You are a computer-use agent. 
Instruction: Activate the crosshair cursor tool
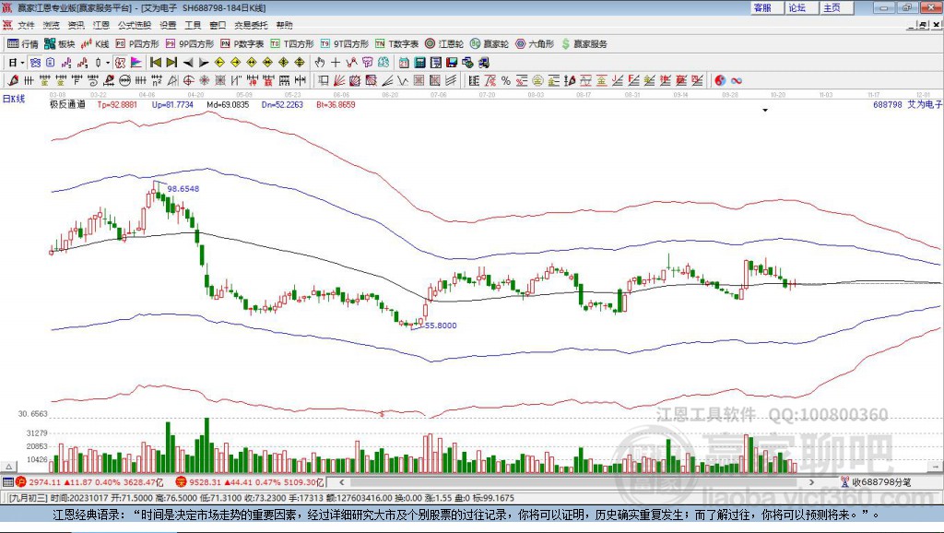click(336, 63)
